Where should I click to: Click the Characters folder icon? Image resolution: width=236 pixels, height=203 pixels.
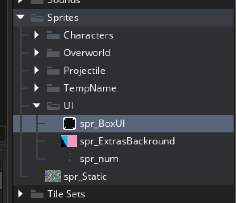click(53, 35)
